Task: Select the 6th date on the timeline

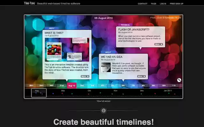Action: point(123,85)
